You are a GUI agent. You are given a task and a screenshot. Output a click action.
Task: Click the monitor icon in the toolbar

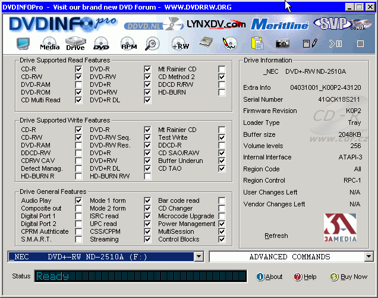pyautogui.click(x=23, y=43)
